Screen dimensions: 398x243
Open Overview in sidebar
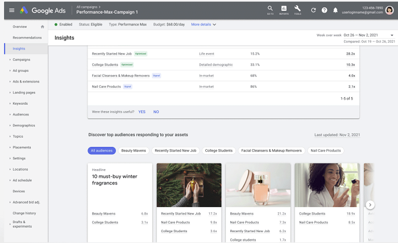19,27
